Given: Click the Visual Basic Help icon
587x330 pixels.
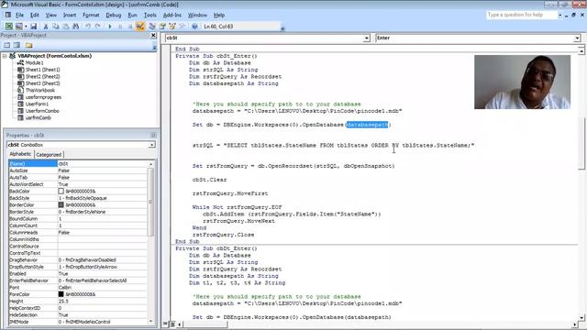Looking at the screenshot, I should pos(194,27).
